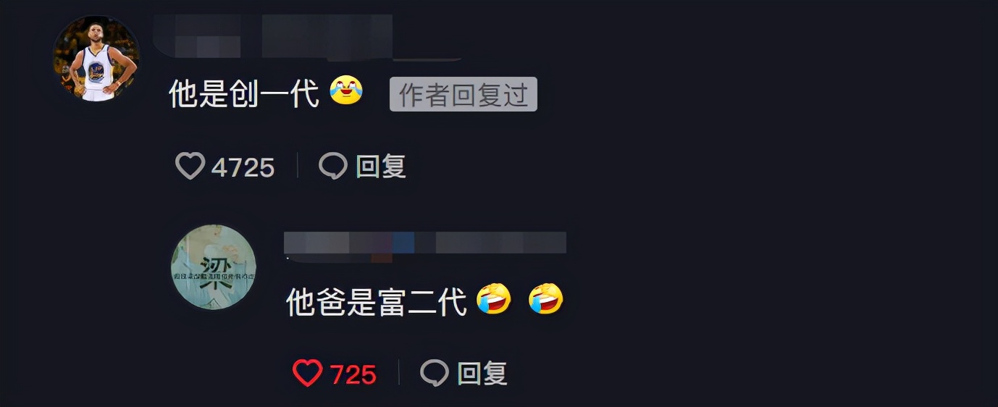The image size is (998, 407).
Task: Open the blurred username above 他爸是富二代
Action: (x=425, y=244)
